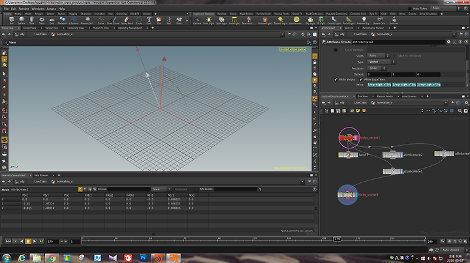470x263 pixels.
Task: Open the Precision dropdown set to 32-bit
Action: coord(377,68)
